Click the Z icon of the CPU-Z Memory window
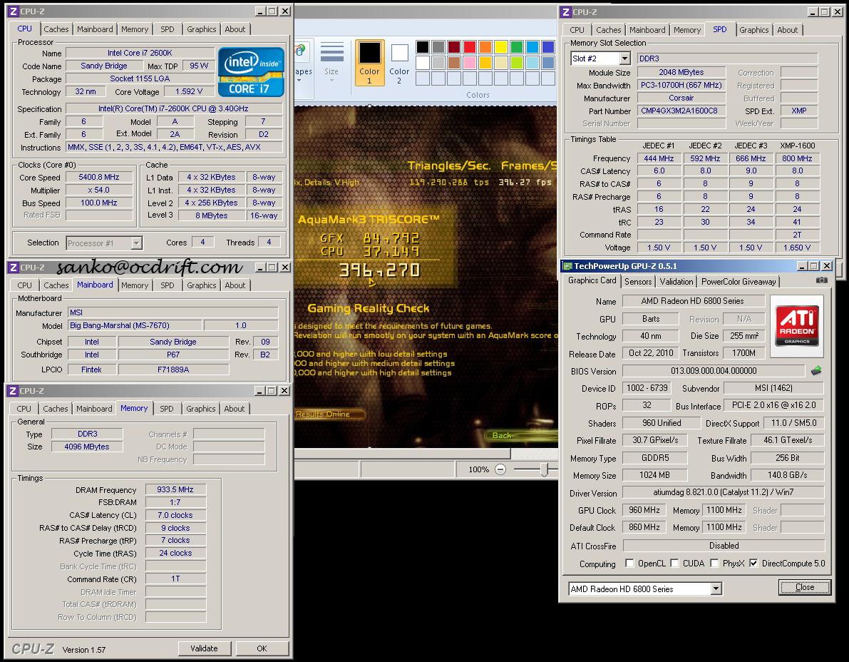The width and height of the screenshot is (849, 662). click(13, 391)
